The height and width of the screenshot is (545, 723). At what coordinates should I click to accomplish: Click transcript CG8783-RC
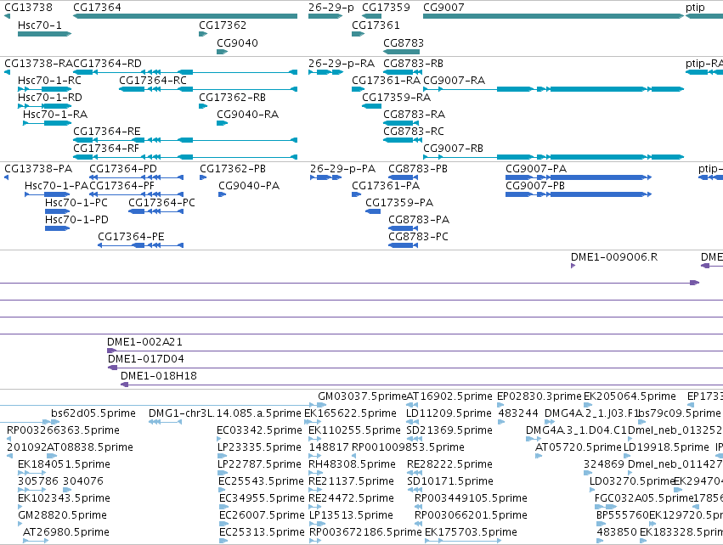coord(401,139)
